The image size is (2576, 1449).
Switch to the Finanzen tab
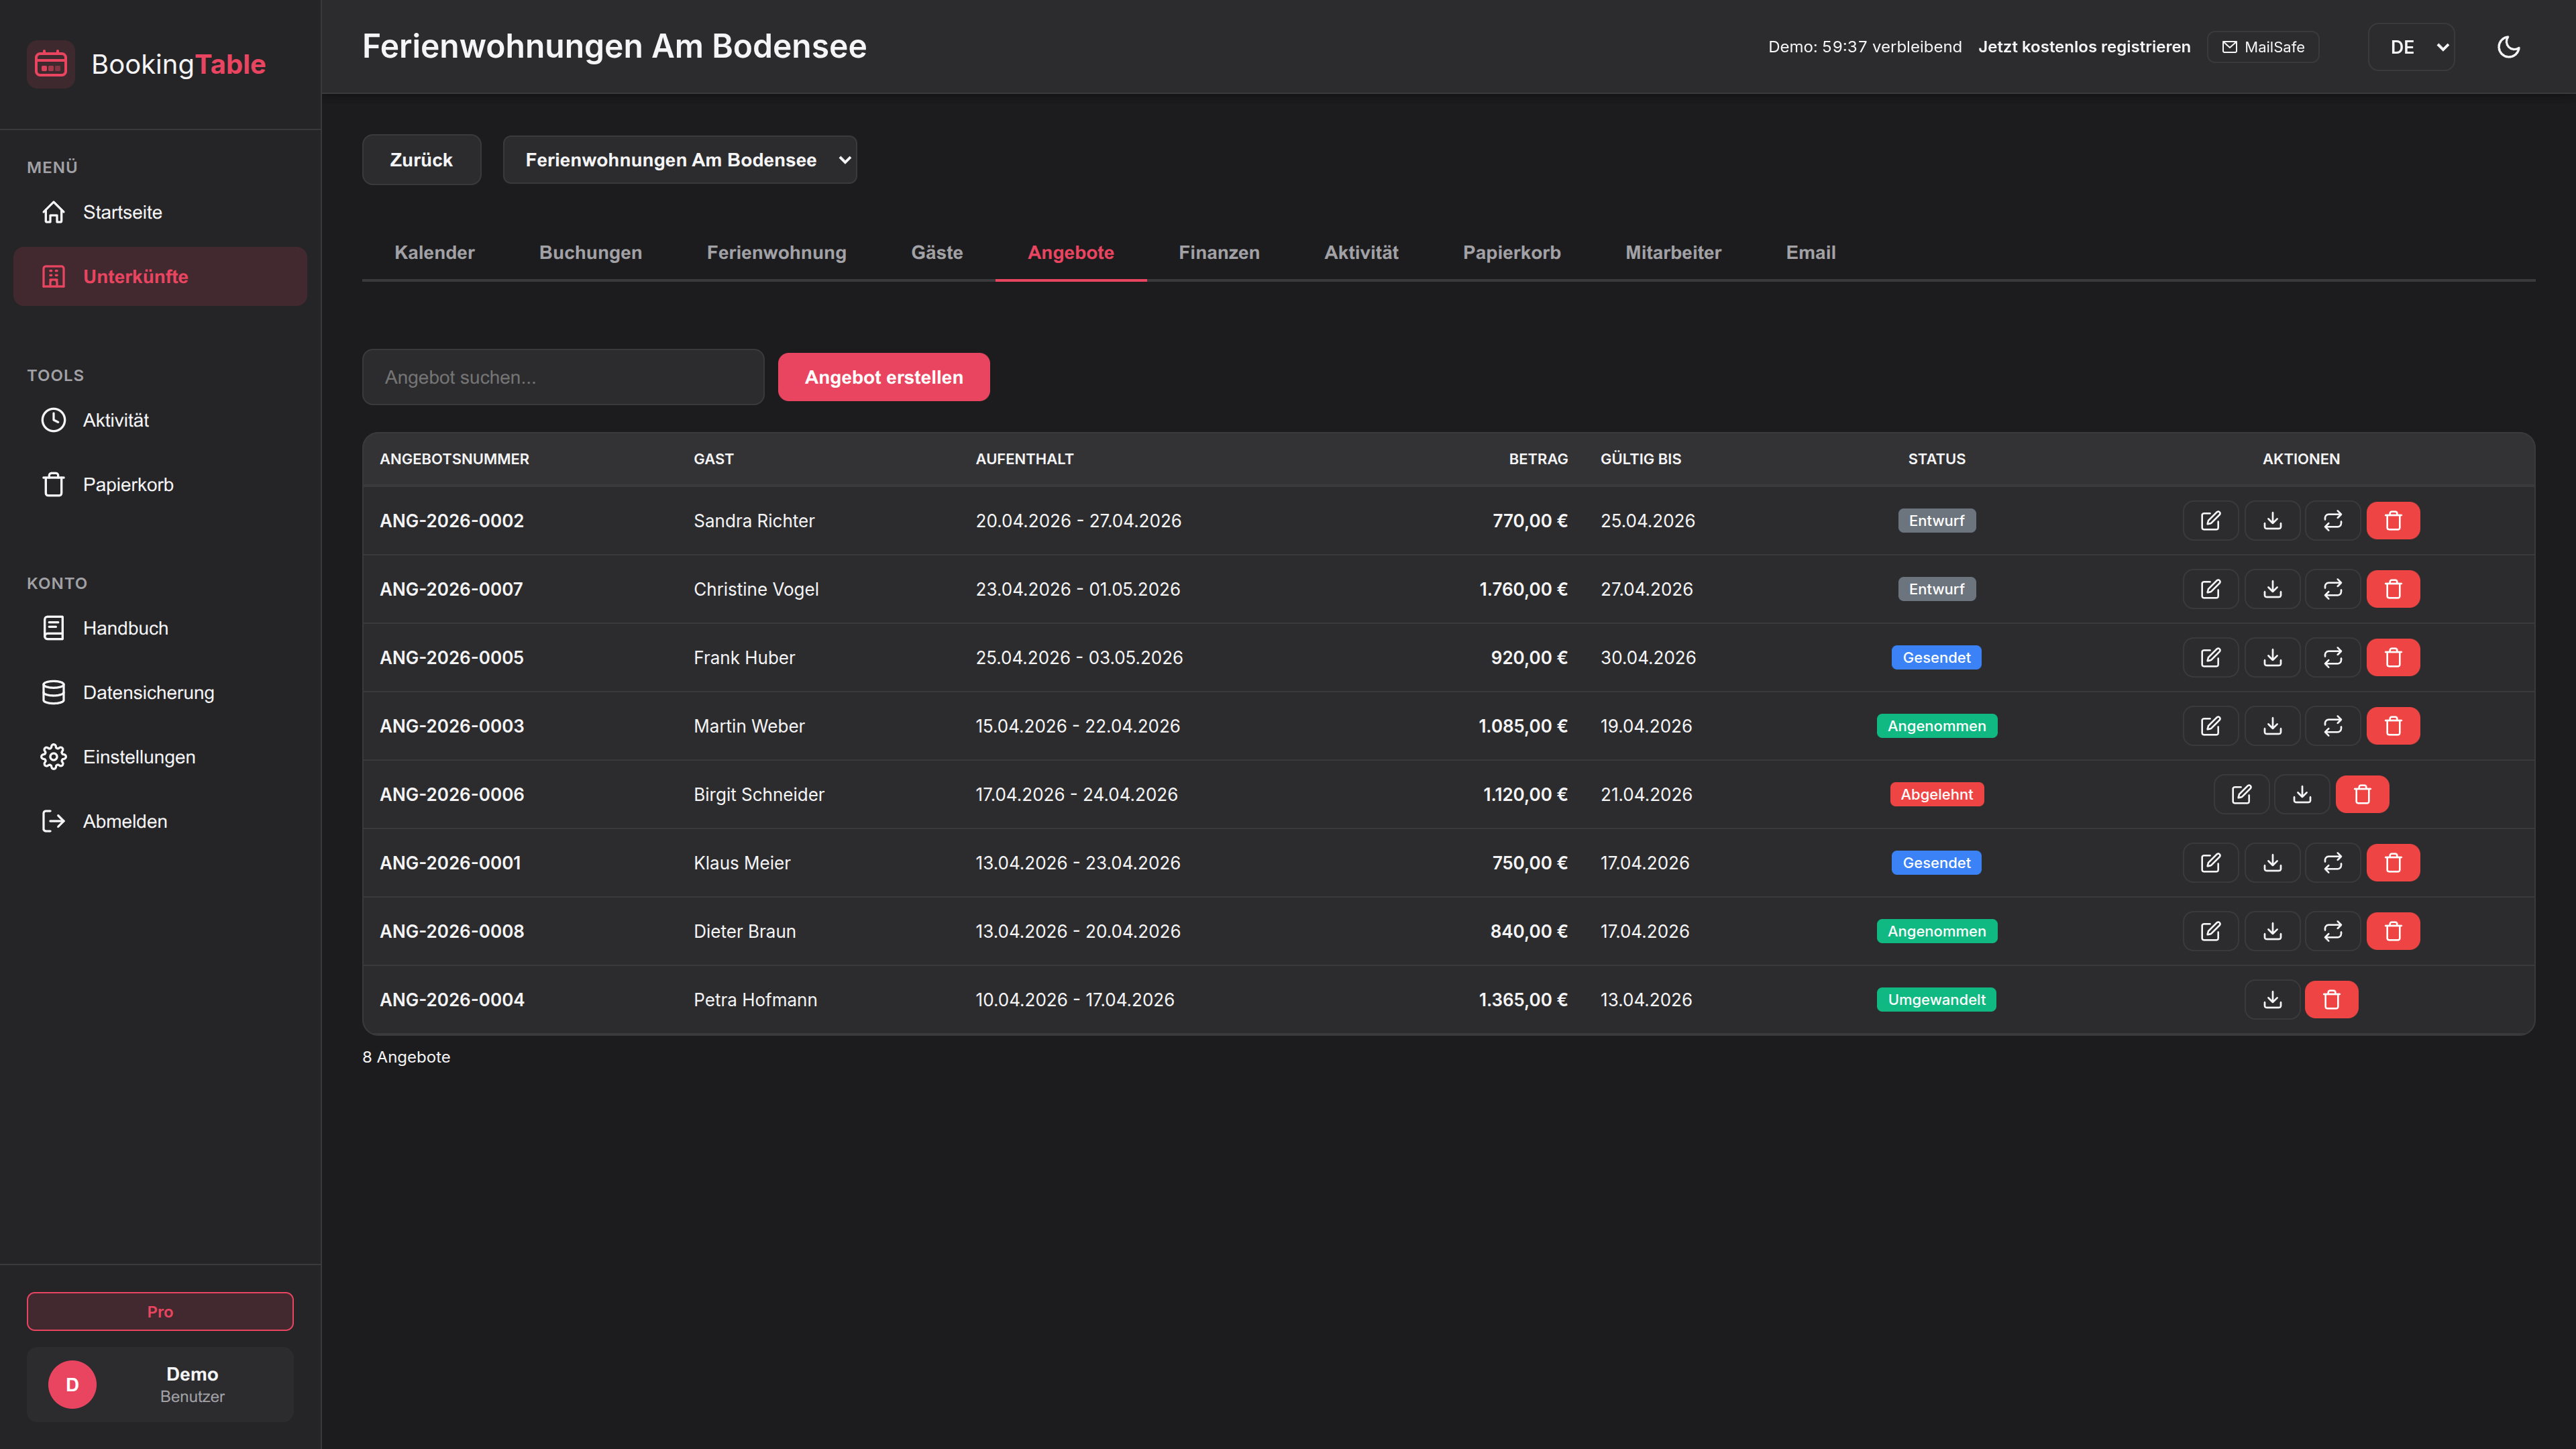click(x=1219, y=253)
